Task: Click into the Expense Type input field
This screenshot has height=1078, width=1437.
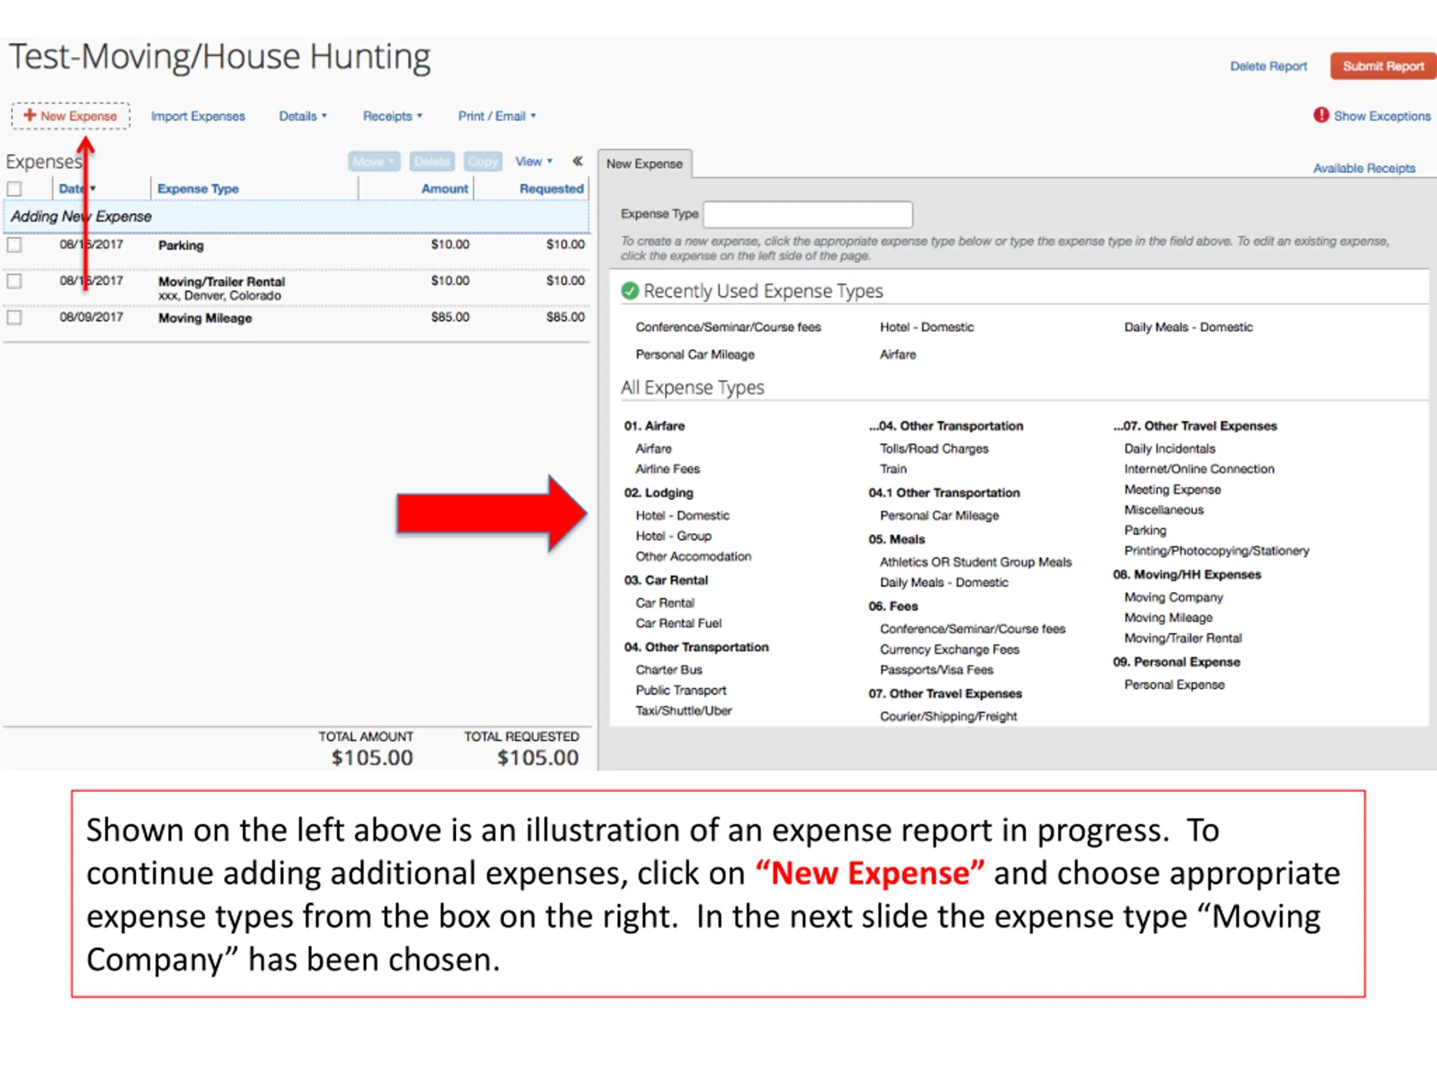Action: pos(807,214)
